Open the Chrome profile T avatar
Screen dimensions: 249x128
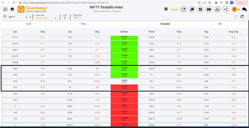(x=232, y=3)
